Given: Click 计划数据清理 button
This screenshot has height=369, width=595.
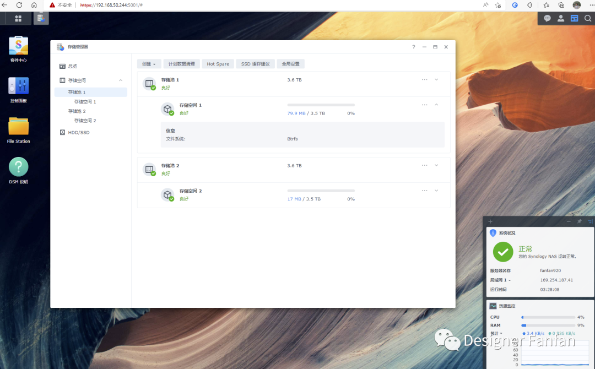Looking at the screenshot, I should pyautogui.click(x=181, y=64).
